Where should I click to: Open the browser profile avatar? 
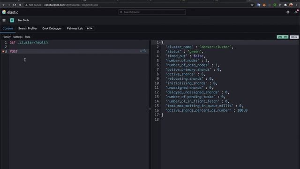[x=291, y=5]
